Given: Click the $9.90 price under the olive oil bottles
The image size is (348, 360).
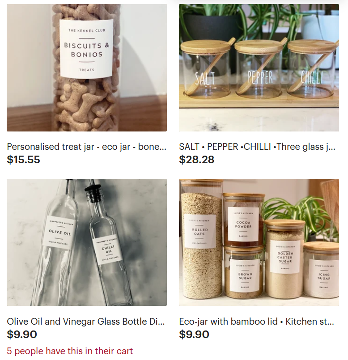Looking at the screenshot, I should (22, 335).
